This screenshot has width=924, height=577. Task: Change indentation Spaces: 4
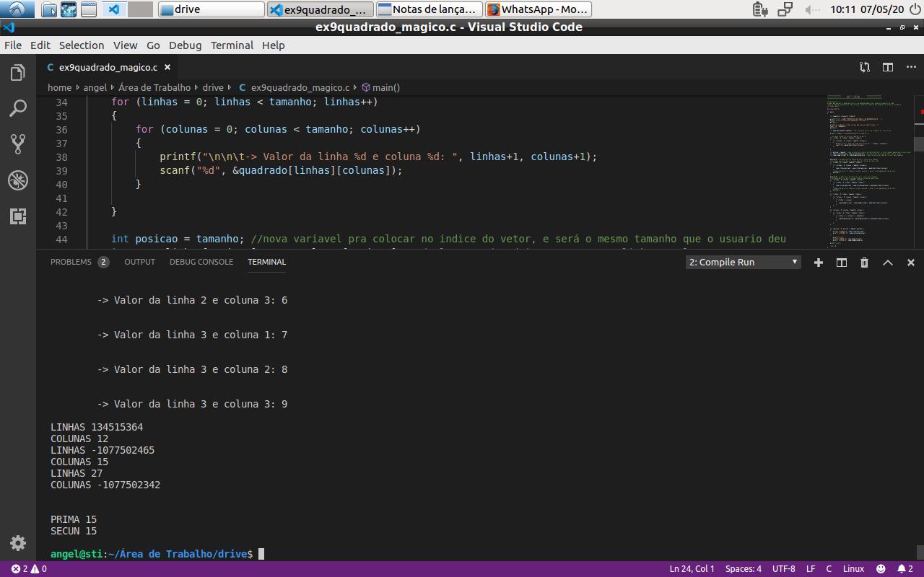click(x=744, y=568)
